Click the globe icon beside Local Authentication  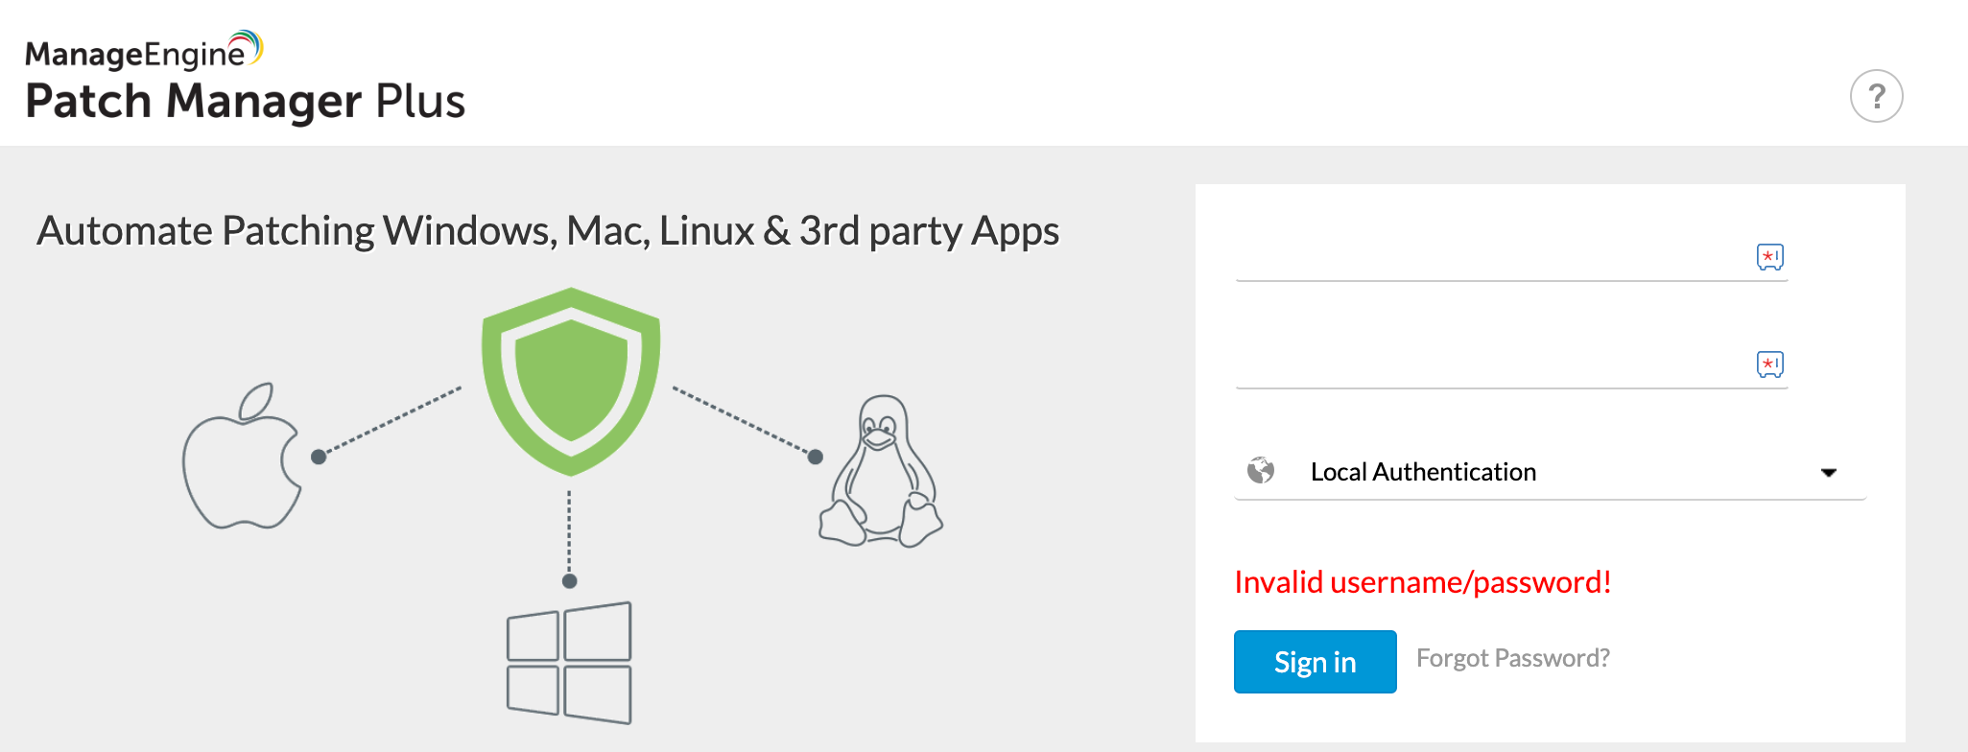point(1261,471)
